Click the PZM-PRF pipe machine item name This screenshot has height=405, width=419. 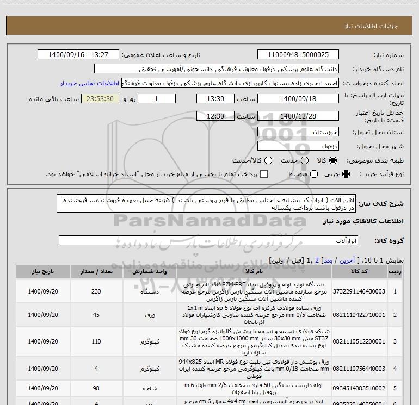(x=254, y=291)
